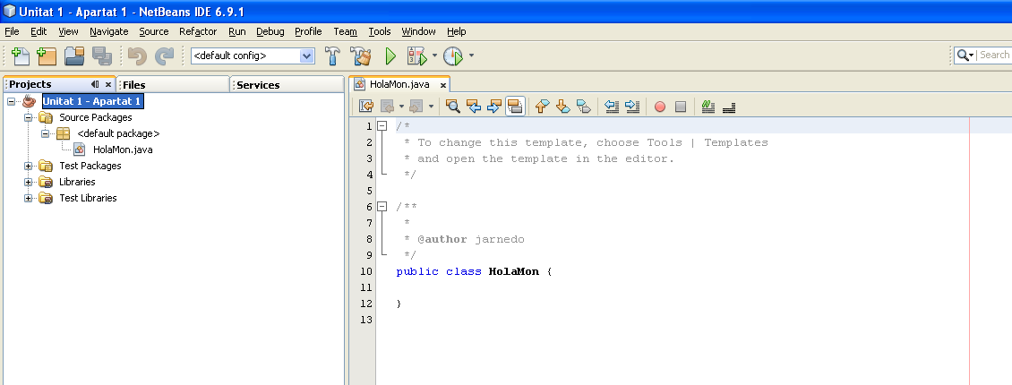Click the Profile Main Project clock icon

pos(454,56)
